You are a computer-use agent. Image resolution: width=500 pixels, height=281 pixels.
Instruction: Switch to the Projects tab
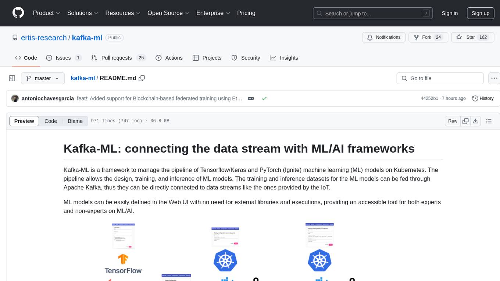pyautogui.click(x=207, y=58)
